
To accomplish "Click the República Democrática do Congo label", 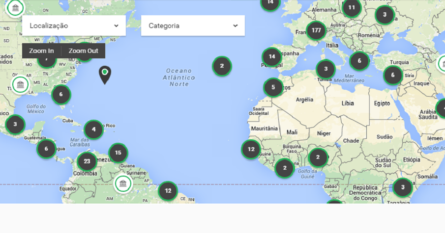I will point(365,193).
